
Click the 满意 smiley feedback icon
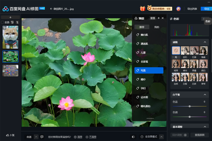pos(75,137)
